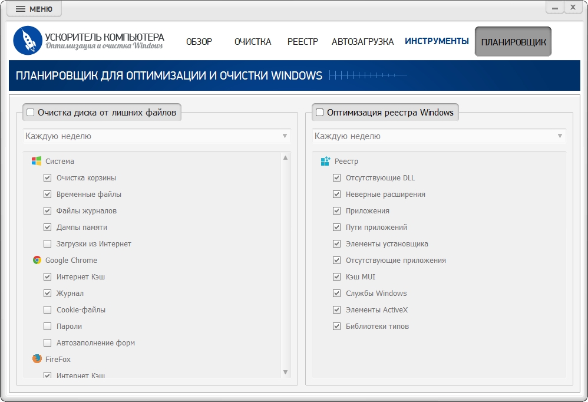
Task: Enable Очистка диска от лишних файлов
Action: point(31,113)
